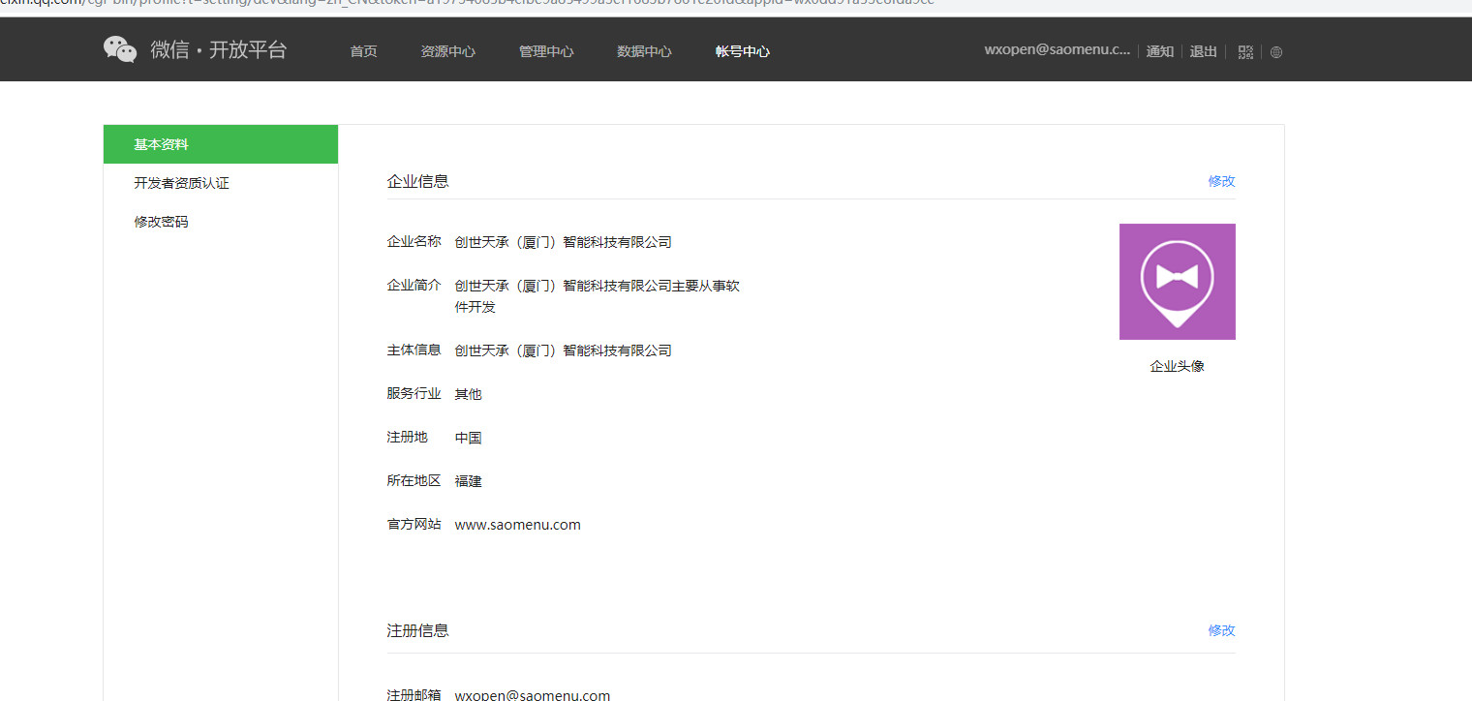1472x701 pixels.
Task: Click the 企业信息 section heading
Action: 418,181
